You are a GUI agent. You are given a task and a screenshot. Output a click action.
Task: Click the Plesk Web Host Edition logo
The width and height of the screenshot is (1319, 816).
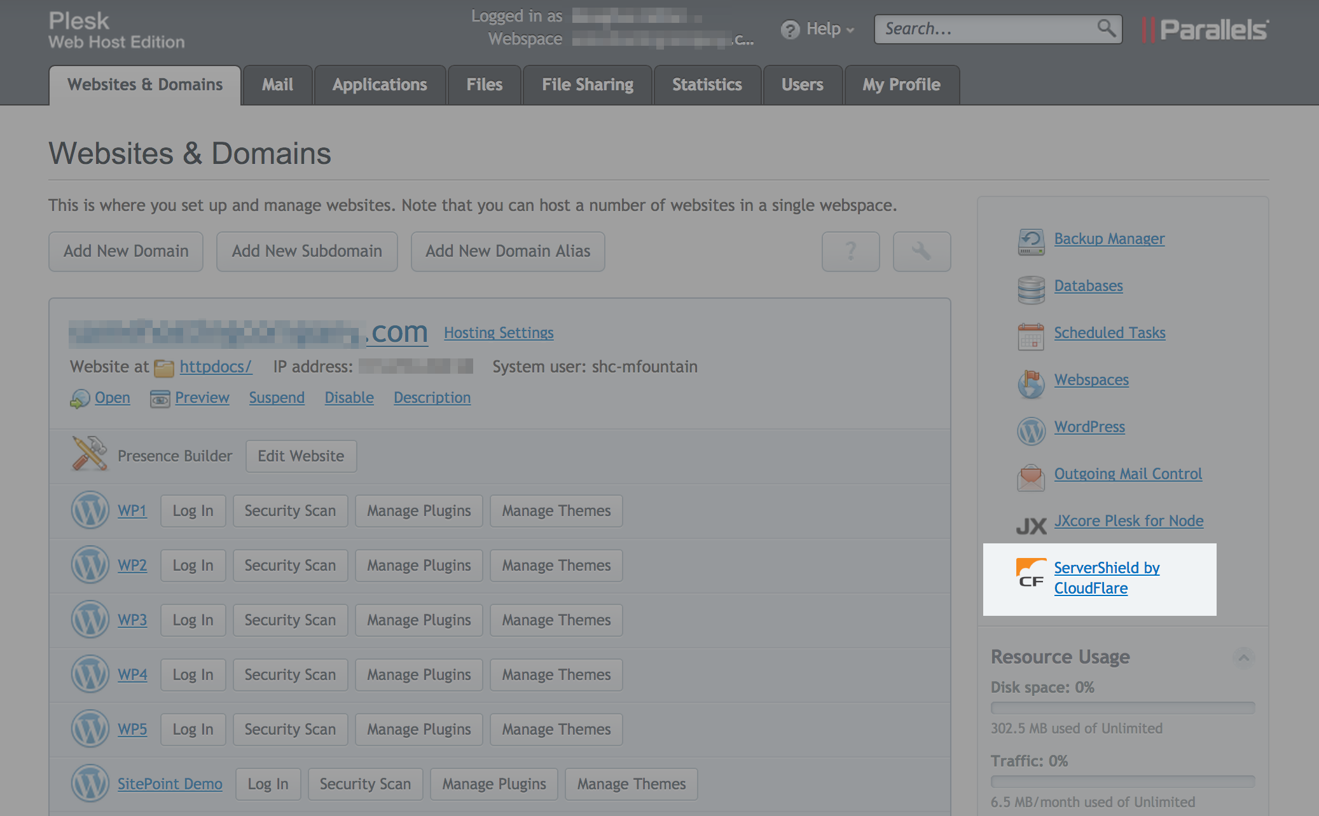[116, 30]
